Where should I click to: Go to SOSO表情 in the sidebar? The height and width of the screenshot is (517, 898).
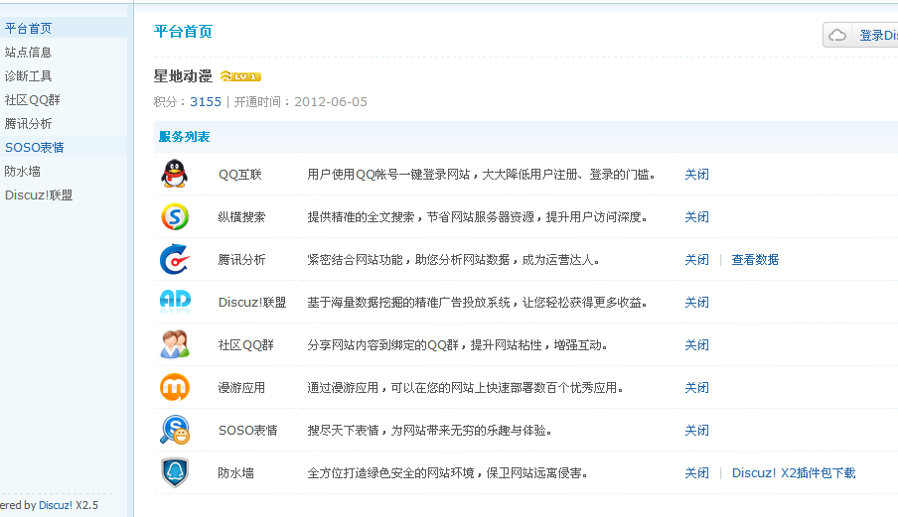click(35, 148)
